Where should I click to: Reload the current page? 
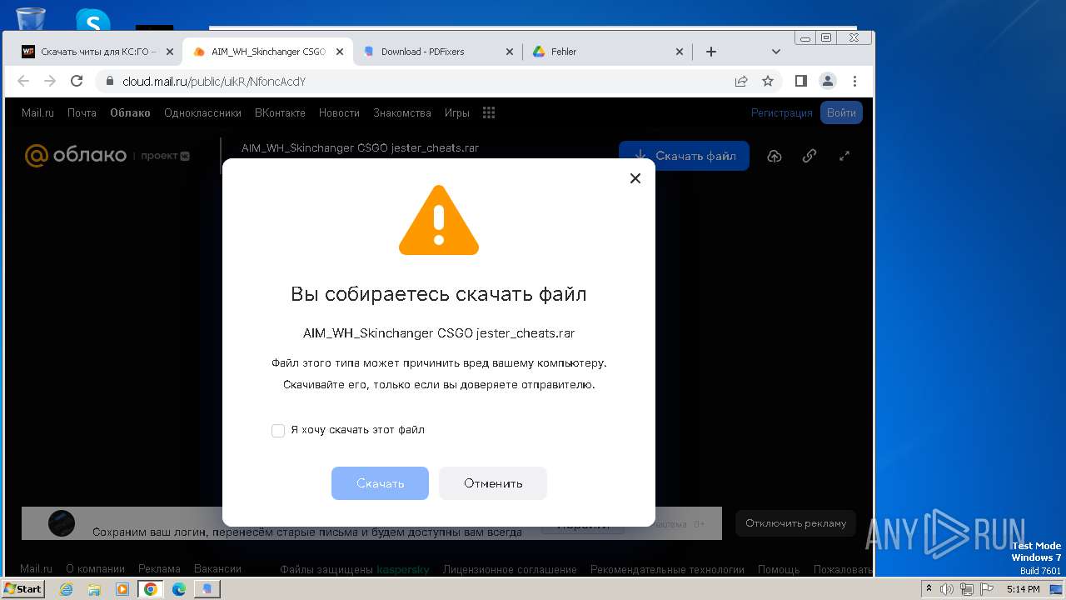pos(77,81)
